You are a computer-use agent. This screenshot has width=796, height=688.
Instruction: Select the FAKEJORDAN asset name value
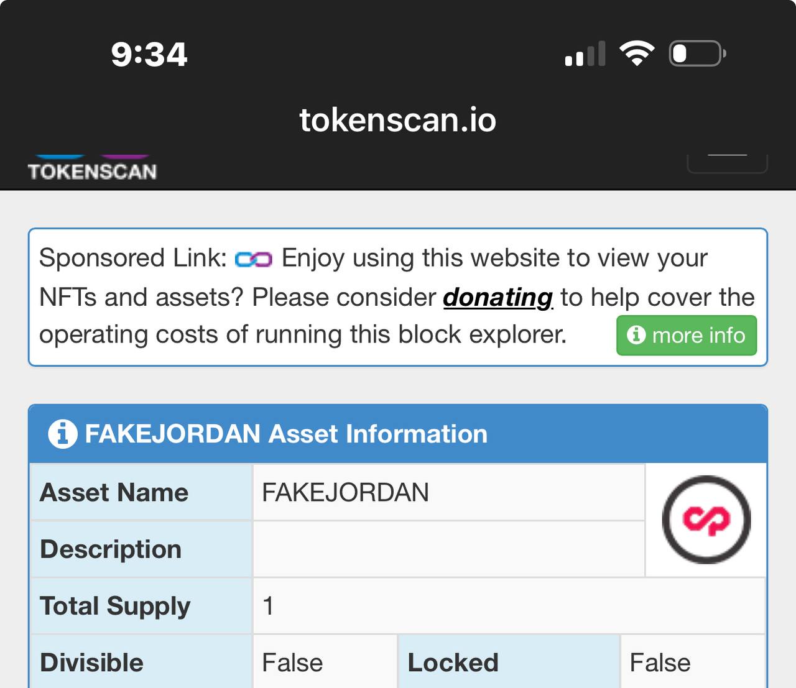point(346,493)
